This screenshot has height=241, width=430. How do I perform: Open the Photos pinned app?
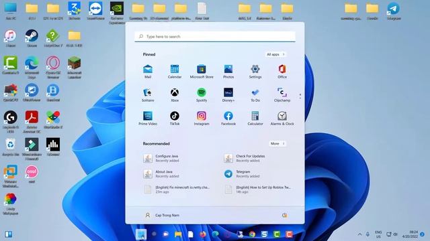(228, 72)
